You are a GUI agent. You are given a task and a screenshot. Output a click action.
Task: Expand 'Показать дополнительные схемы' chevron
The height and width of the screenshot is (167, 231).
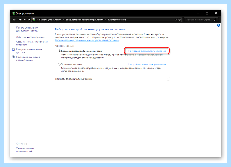click(x=168, y=79)
